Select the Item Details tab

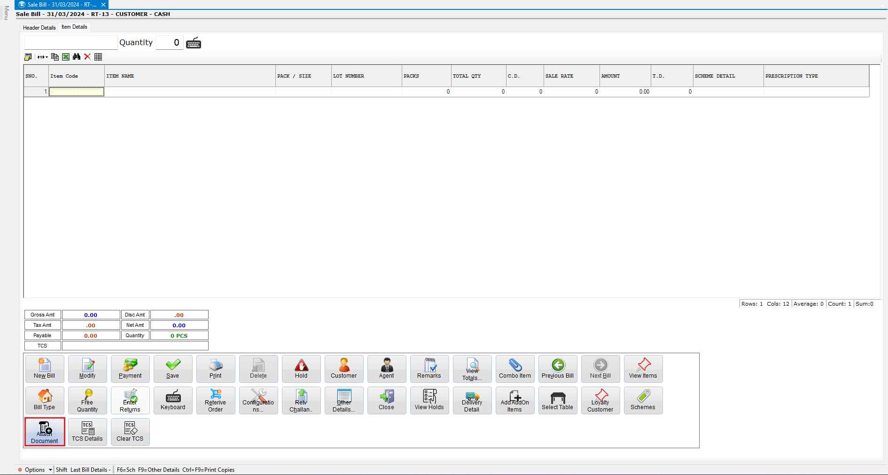(74, 27)
